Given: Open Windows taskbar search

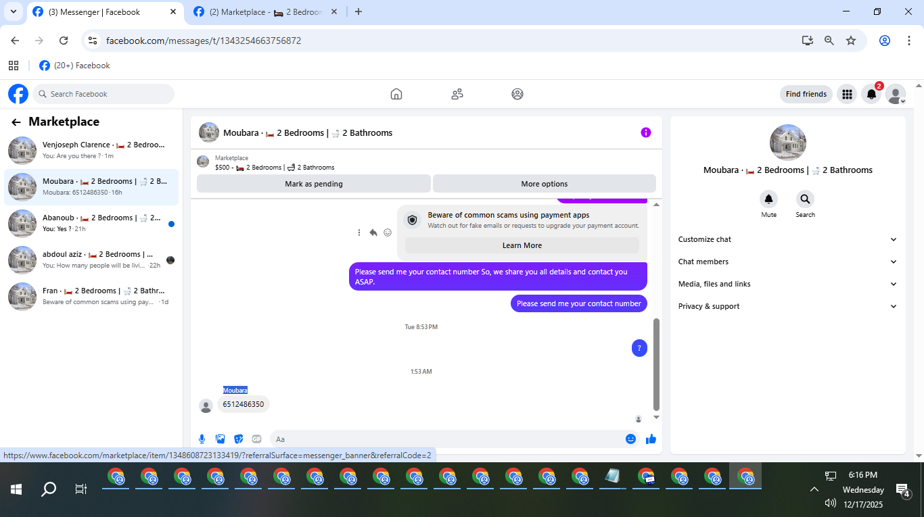Looking at the screenshot, I should (x=49, y=489).
